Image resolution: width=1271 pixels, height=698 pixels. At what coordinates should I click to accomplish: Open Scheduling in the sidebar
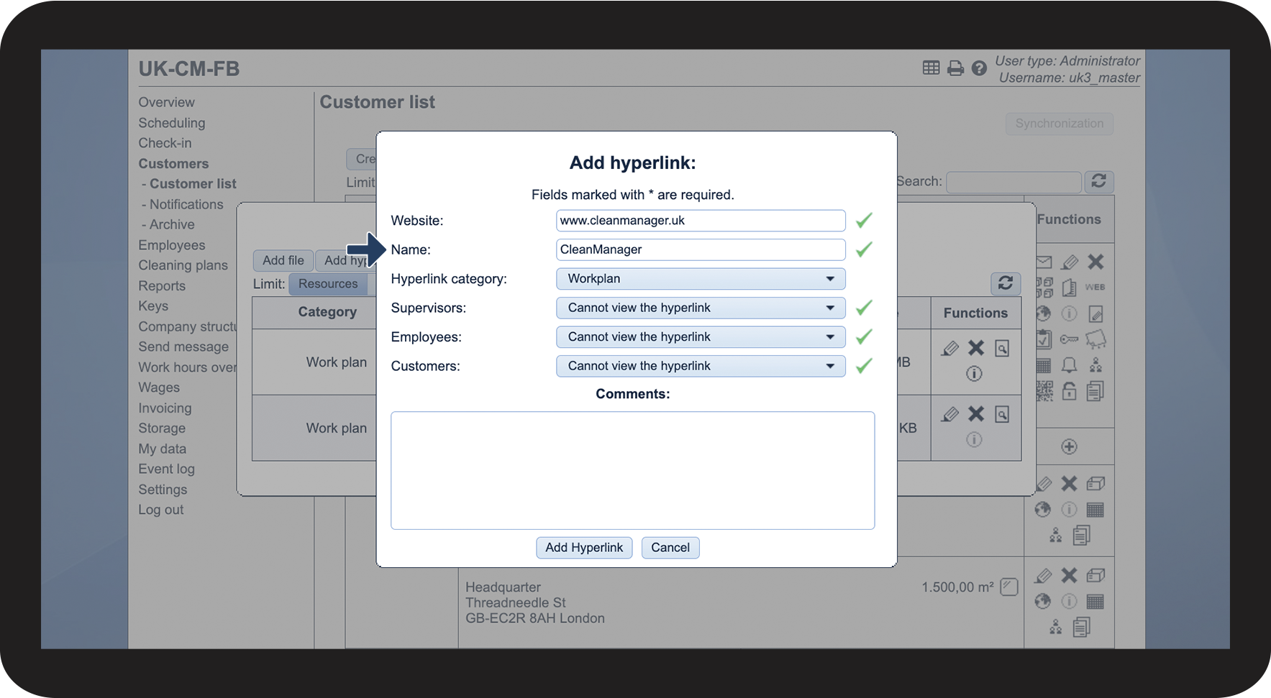pyautogui.click(x=172, y=123)
